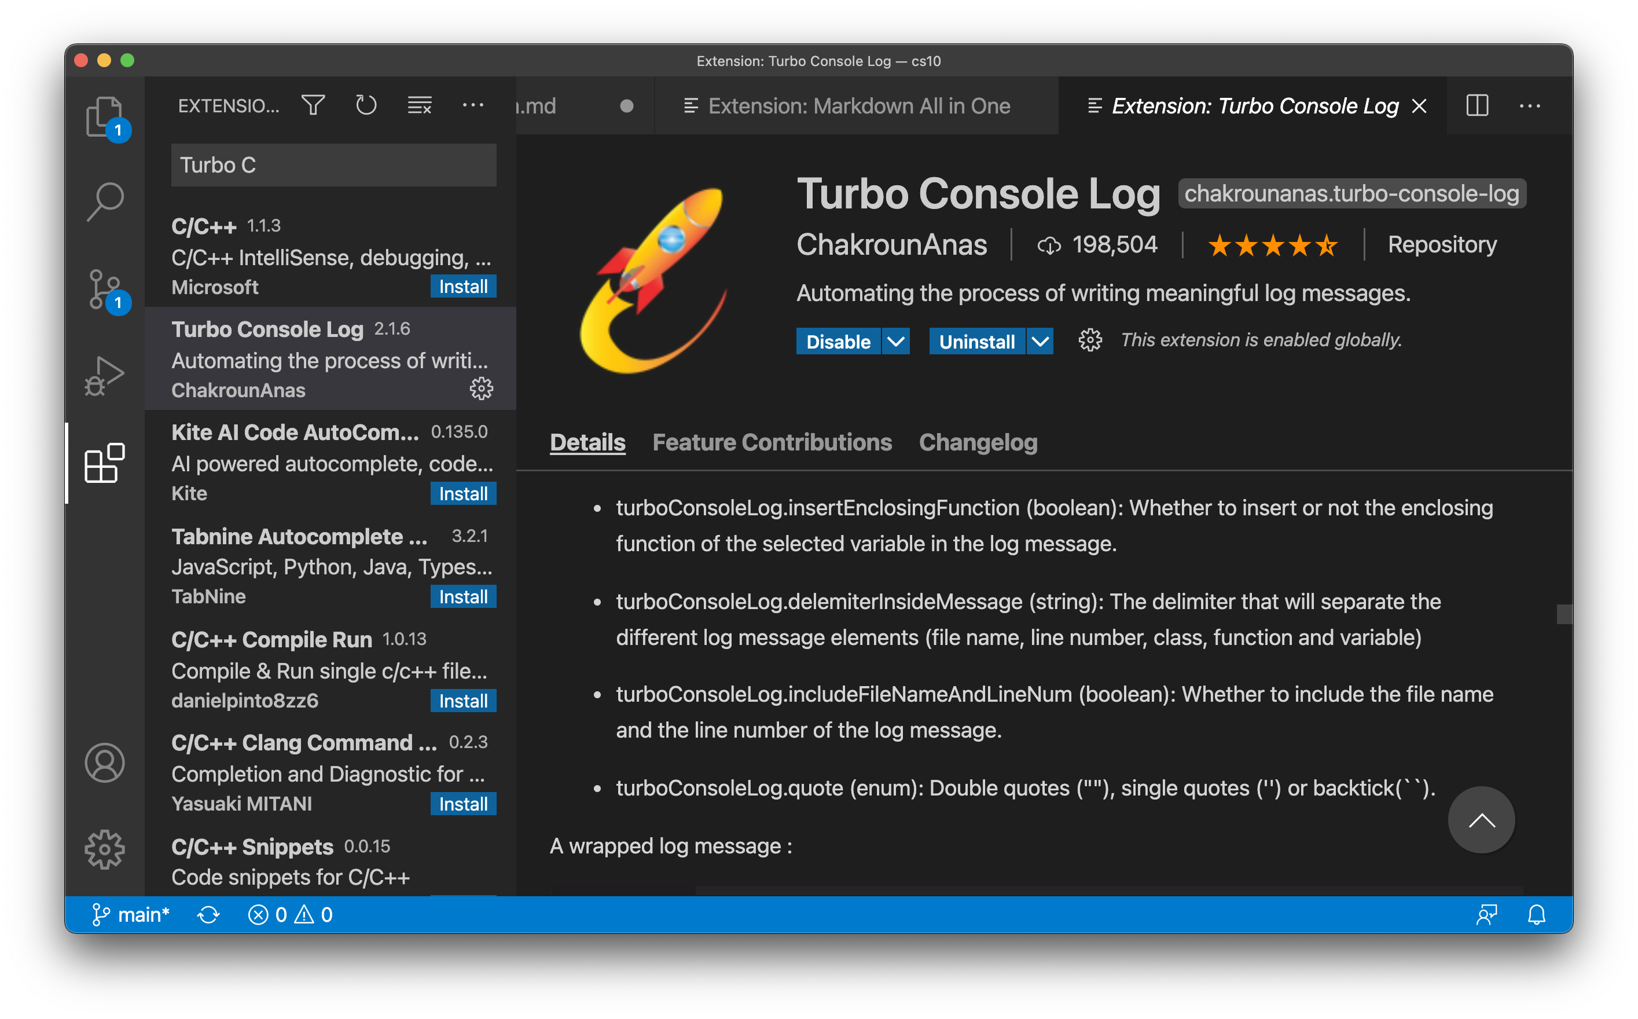Open the Manage gear in activity bar
This screenshot has width=1638, height=1019.
(x=104, y=849)
